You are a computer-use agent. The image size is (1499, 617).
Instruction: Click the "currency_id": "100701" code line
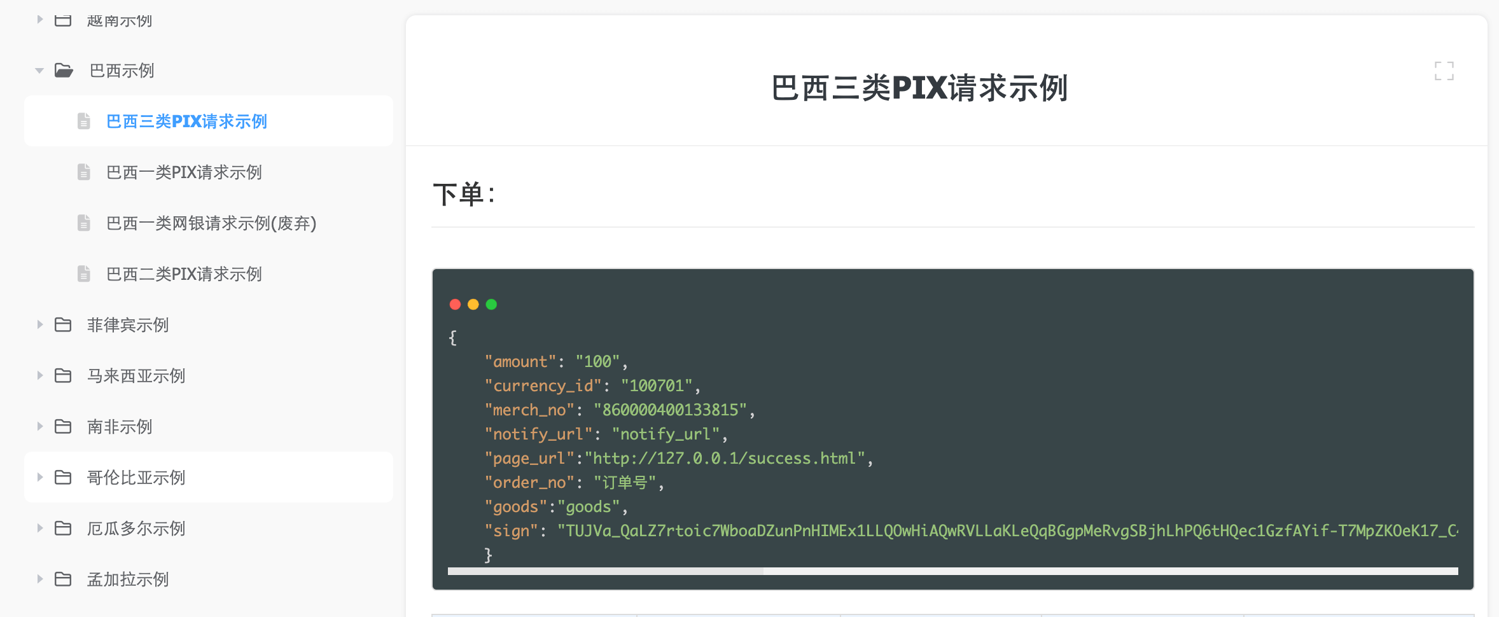click(x=592, y=385)
